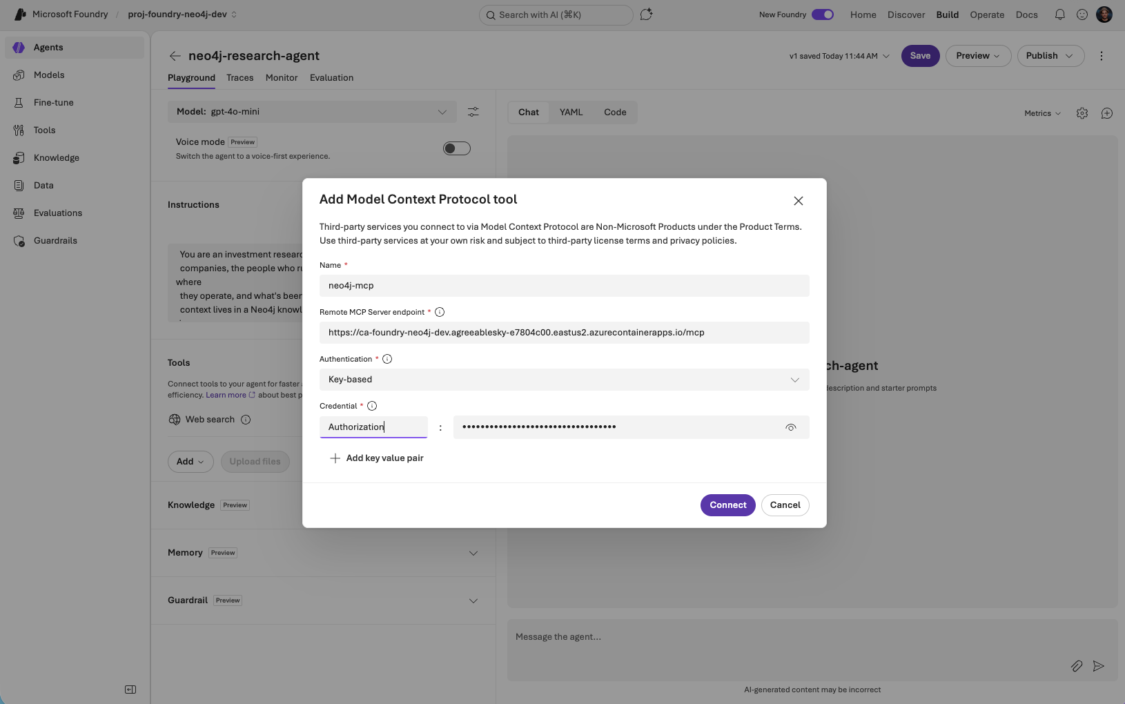
Task: Switch to the Evaluation tab
Action: [331, 78]
